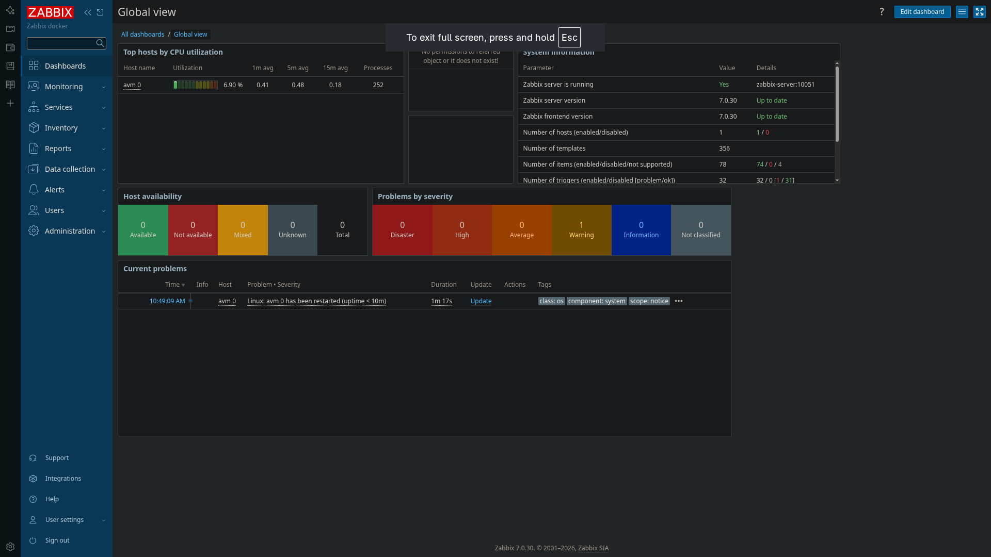Expand the Inventory menu chevron
Image resolution: width=991 pixels, height=557 pixels.
click(x=104, y=128)
